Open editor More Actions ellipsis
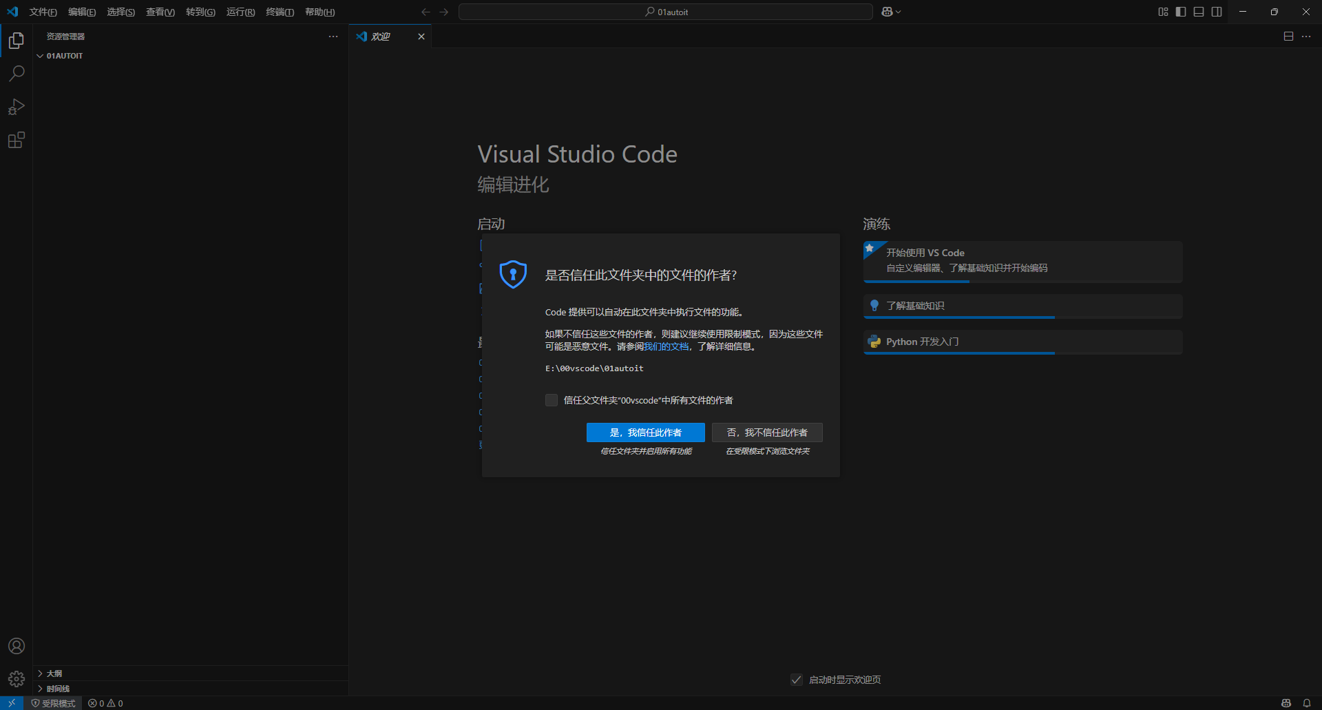This screenshot has height=710, width=1322. point(1306,36)
